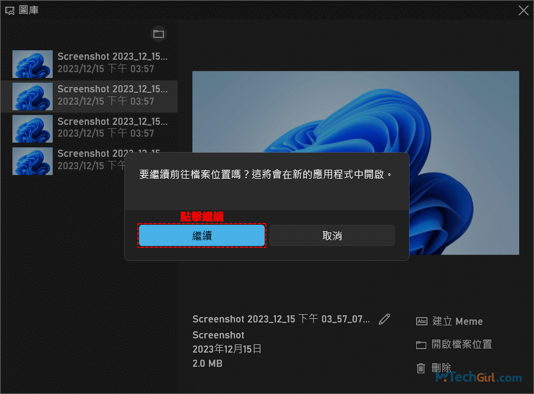Click the third list entry's date text
This screenshot has height=394, width=534.
pyautogui.click(x=105, y=134)
